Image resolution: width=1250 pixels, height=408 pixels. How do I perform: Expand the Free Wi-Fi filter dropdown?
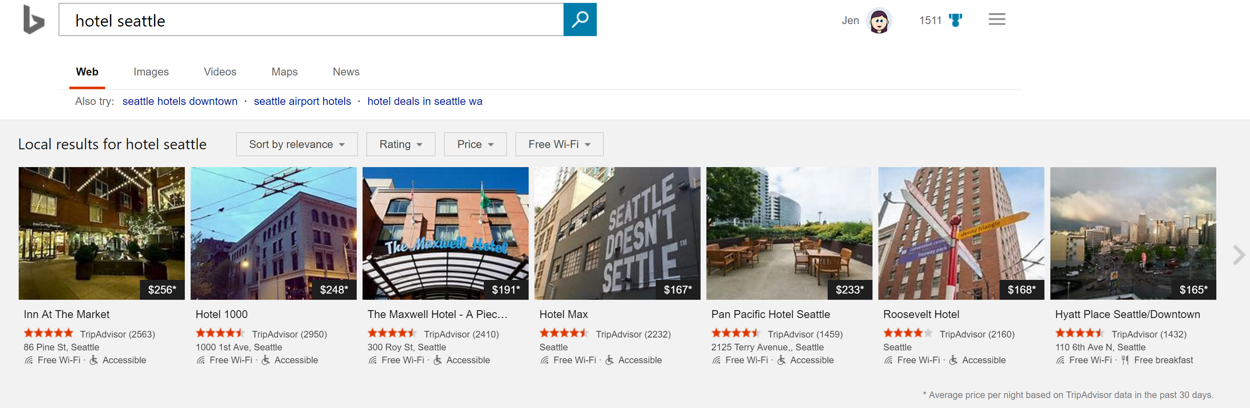click(x=559, y=144)
